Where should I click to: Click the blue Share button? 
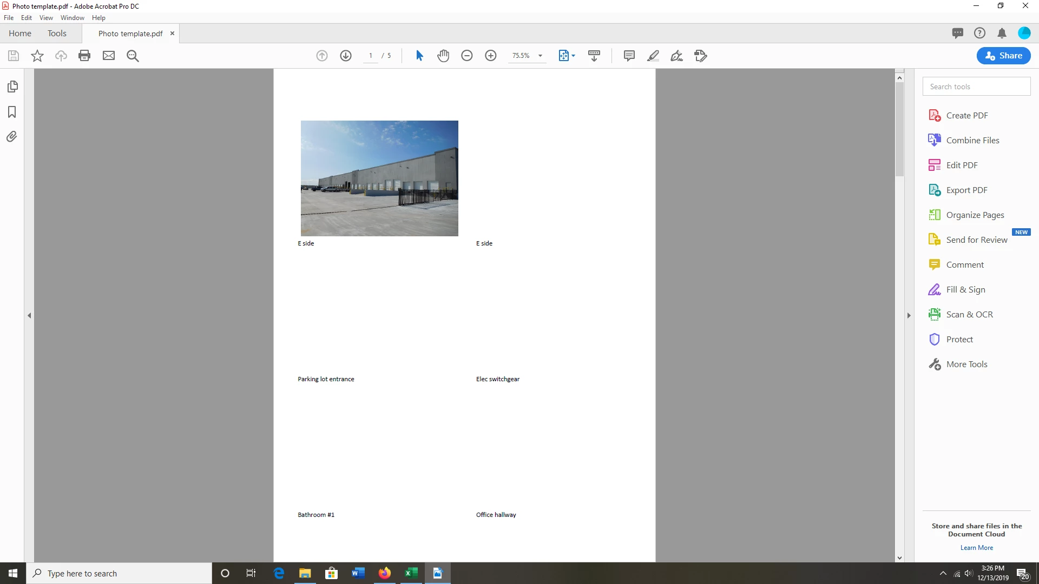[x=1003, y=56]
